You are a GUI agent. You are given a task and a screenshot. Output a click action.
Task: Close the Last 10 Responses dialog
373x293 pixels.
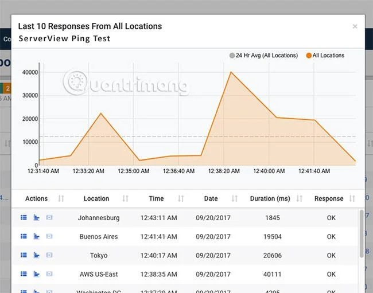coord(355,26)
